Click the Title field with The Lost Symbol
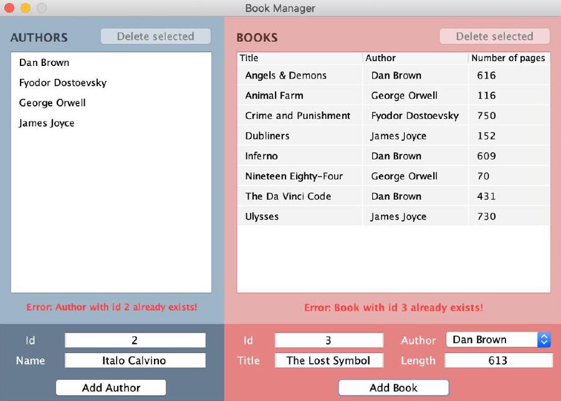The width and height of the screenshot is (561, 401). [x=328, y=361]
